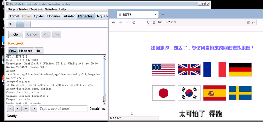This screenshot has height=122, width=263.
Task: Open Burp search help question button
Action: 10,109
